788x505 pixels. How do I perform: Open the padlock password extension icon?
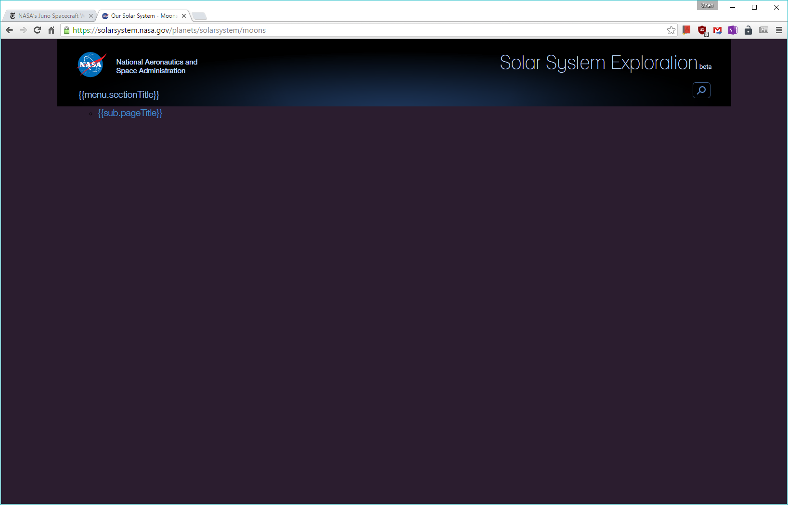[748, 30]
